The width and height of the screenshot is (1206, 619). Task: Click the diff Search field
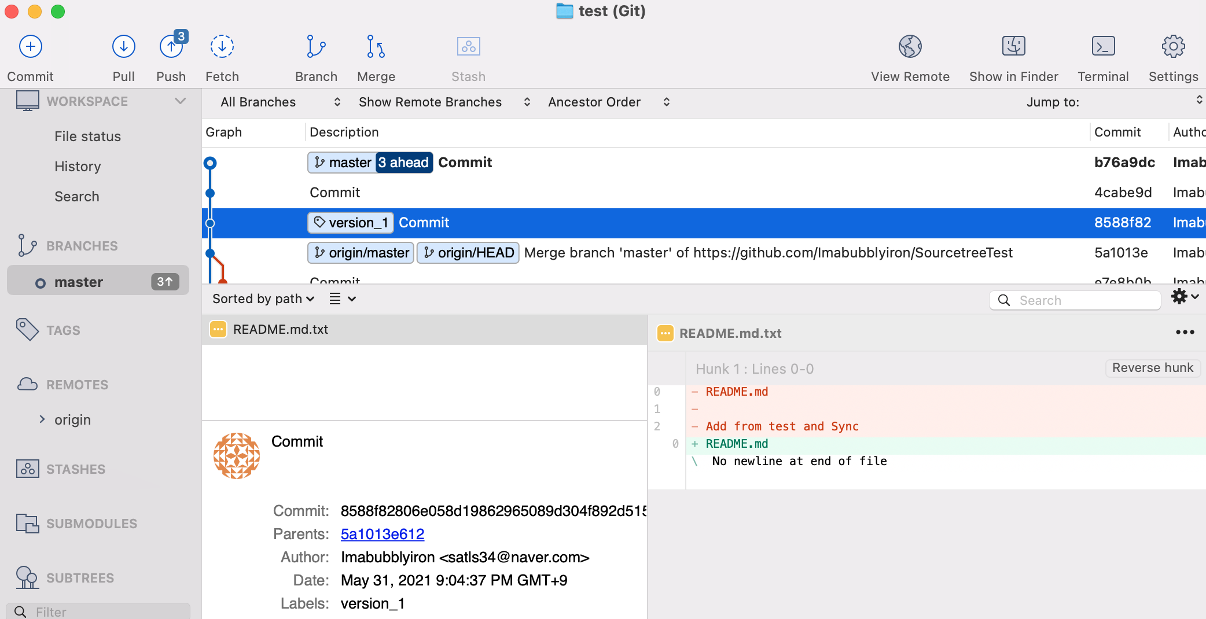[1075, 300]
